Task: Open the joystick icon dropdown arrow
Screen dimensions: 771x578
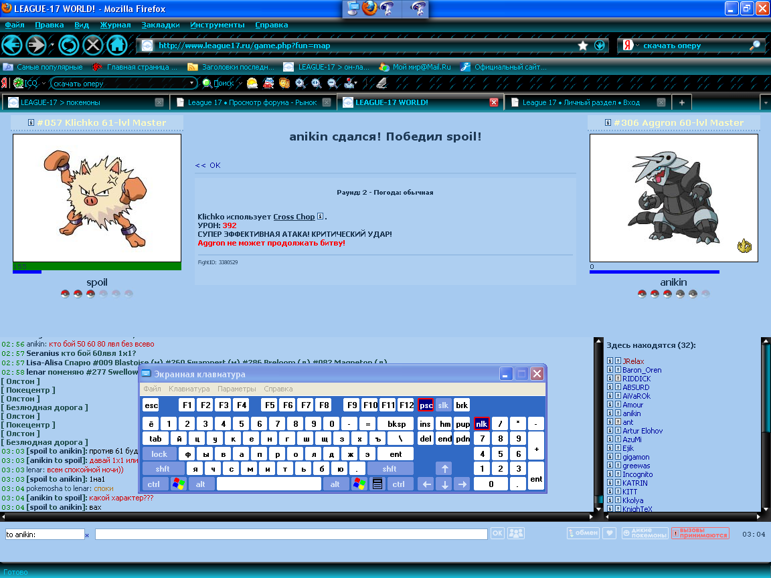Action: (x=355, y=83)
